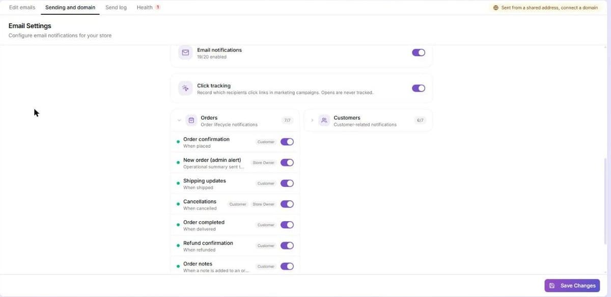
Task: Select the Sending and domain tab
Action: pos(70,8)
